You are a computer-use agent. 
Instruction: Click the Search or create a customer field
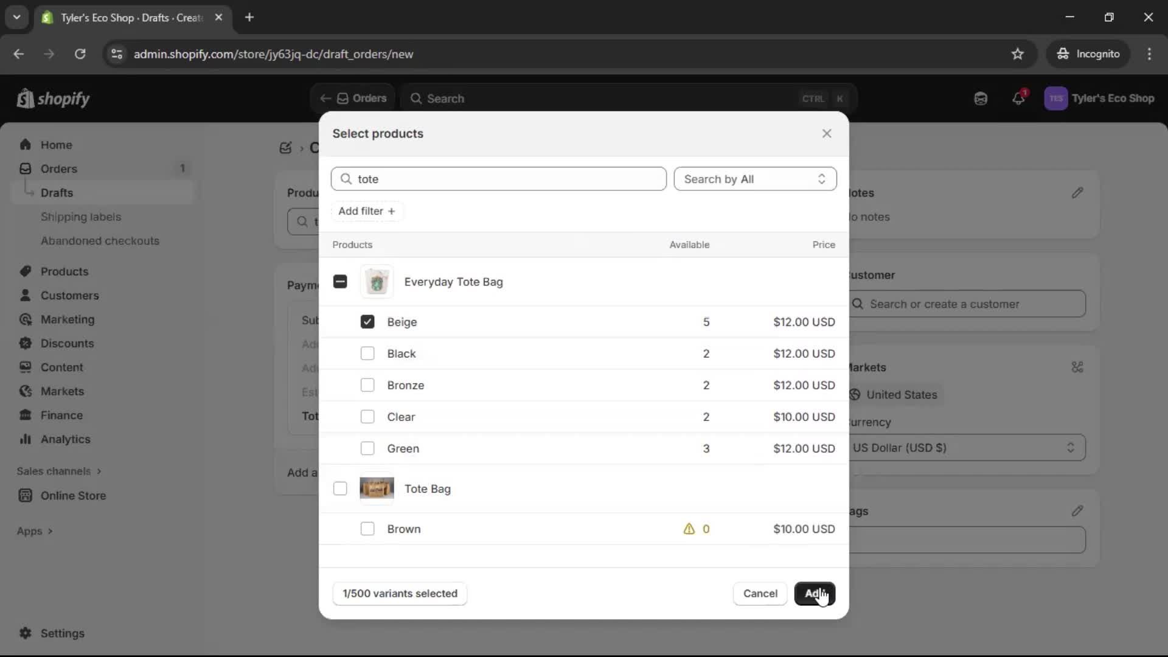click(967, 304)
